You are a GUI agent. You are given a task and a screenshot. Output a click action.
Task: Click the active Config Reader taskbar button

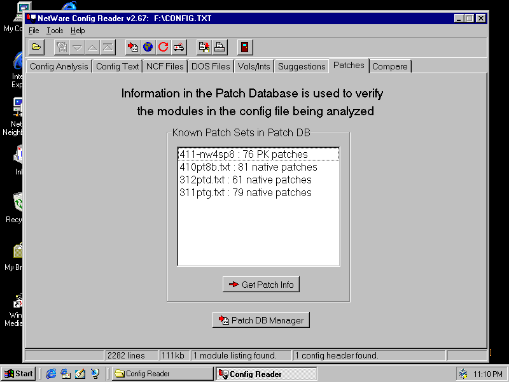[266, 374]
